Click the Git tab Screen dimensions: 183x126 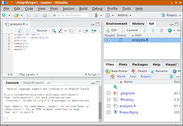click(x=152, y=24)
